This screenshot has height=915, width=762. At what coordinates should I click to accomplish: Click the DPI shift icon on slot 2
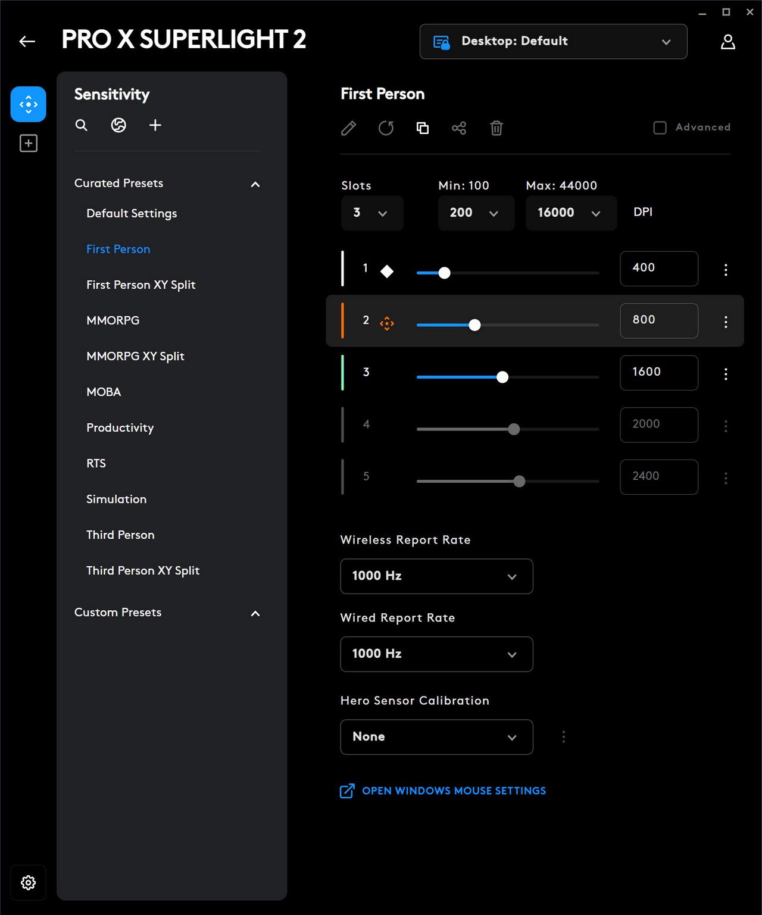coord(387,323)
